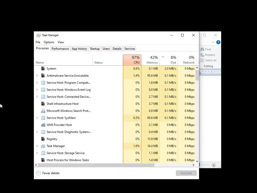Image resolution: width=257 pixels, height=193 pixels.
Task: Click the SysMain service gear icon
Action: point(43,118)
